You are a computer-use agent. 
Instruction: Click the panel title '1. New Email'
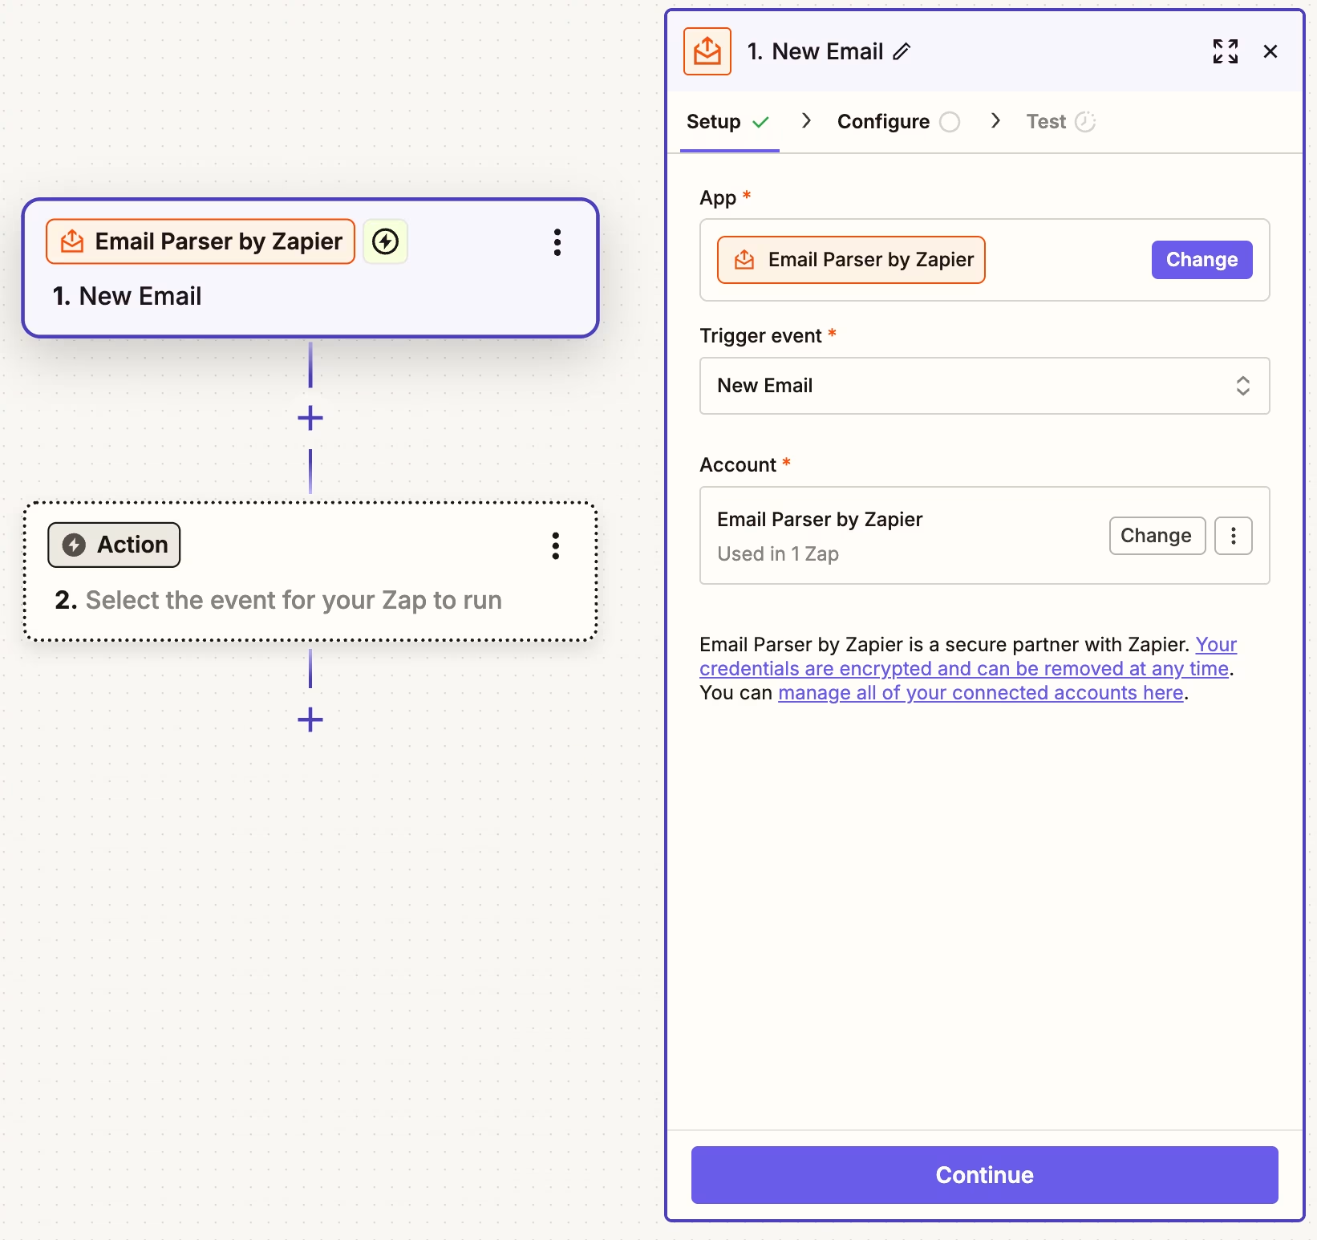[x=815, y=51]
